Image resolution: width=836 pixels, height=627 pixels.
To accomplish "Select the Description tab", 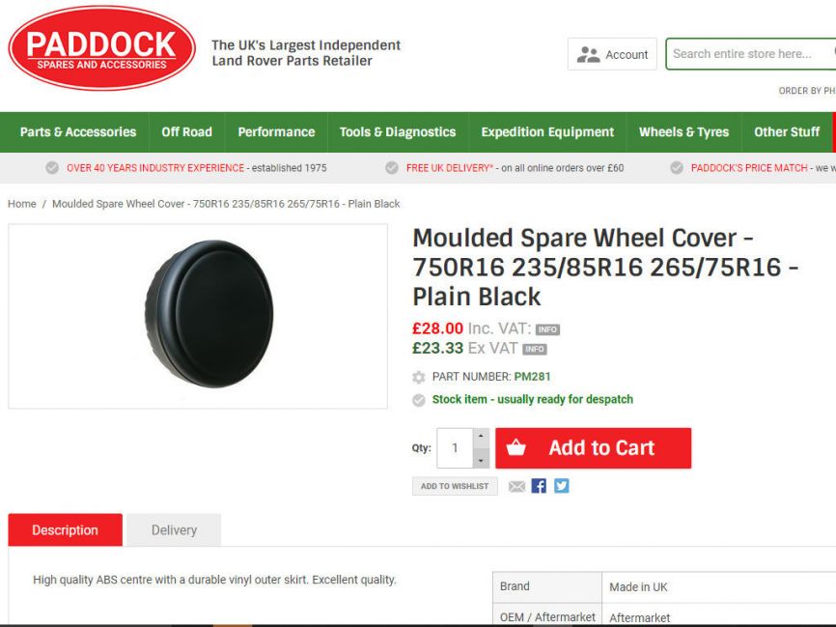I will (x=65, y=529).
